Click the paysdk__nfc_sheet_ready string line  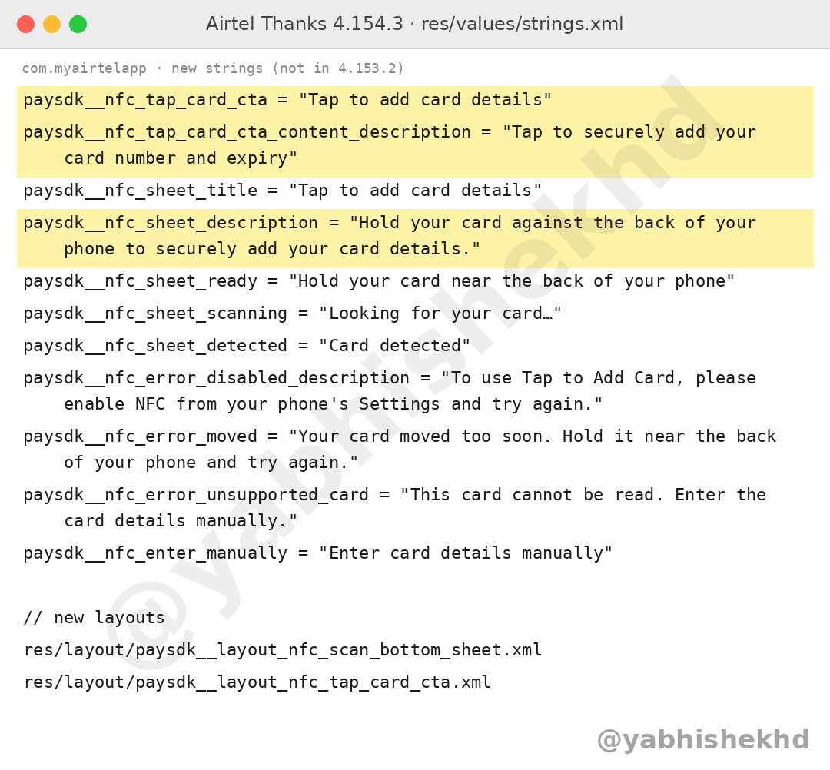pyautogui.click(x=379, y=281)
